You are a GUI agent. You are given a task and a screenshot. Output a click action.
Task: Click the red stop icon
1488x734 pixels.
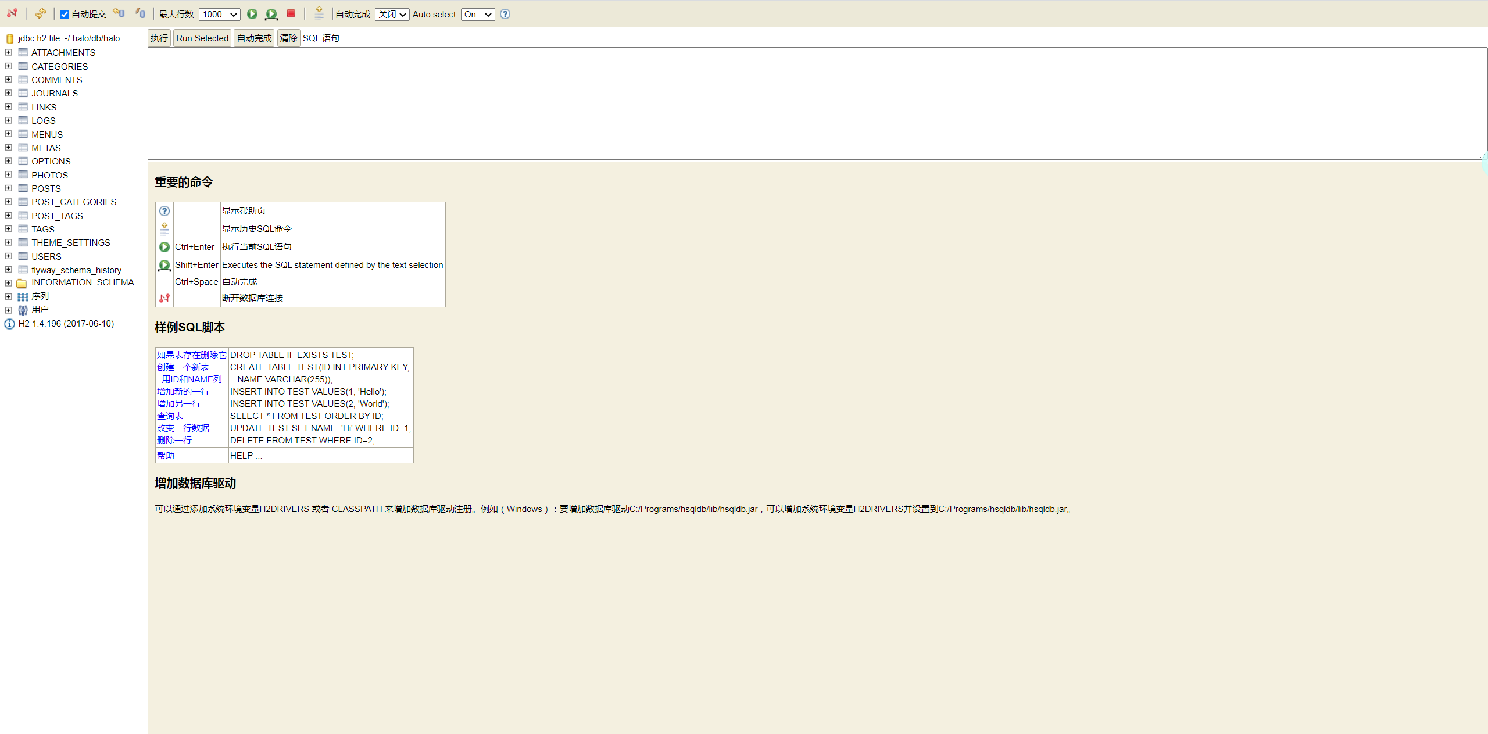[x=291, y=13]
